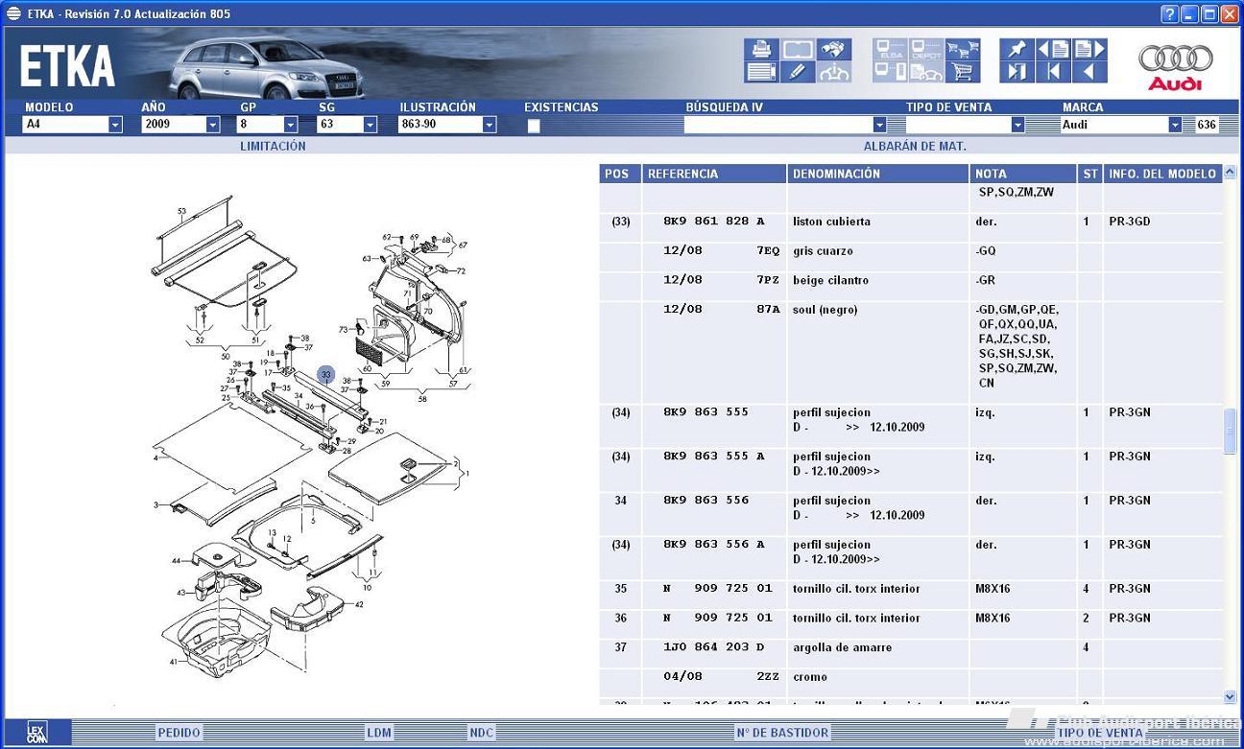Click the multiple shopping carts icon
The image size is (1244, 749).
pyautogui.click(x=962, y=49)
